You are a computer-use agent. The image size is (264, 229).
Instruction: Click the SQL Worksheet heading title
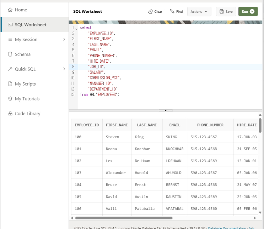pos(87,11)
